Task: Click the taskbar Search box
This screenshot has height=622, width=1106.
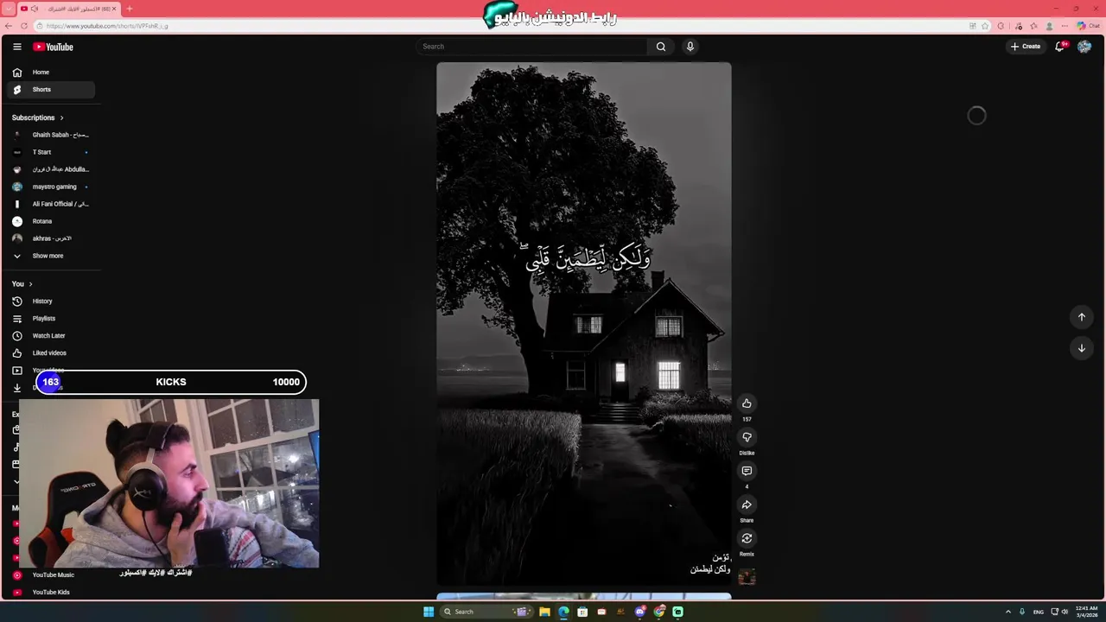Action: pos(487,612)
